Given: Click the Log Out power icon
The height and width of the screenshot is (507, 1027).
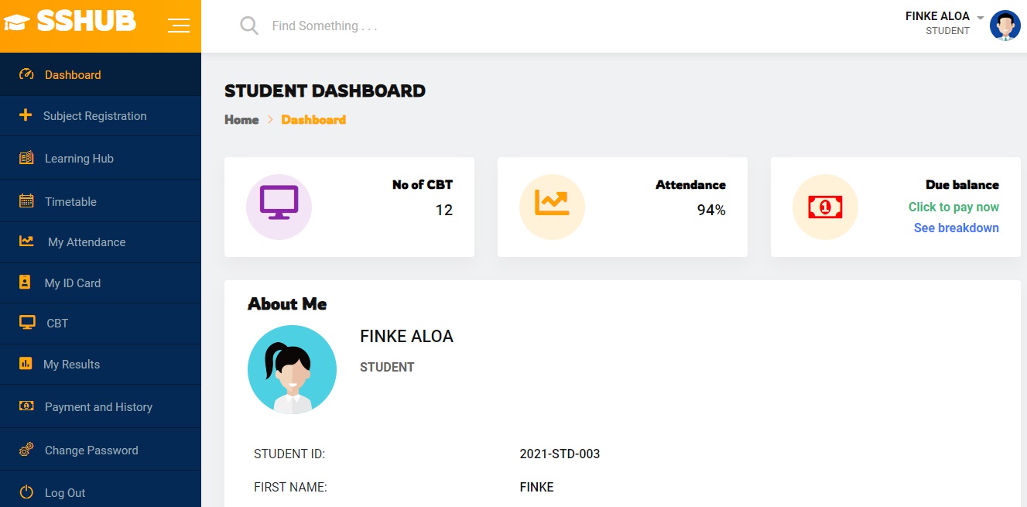Looking at the screenshot, I should click(26, 492).
